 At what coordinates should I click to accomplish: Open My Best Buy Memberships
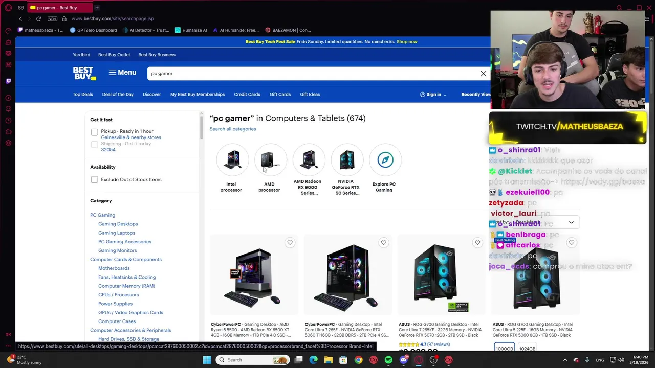198,94
